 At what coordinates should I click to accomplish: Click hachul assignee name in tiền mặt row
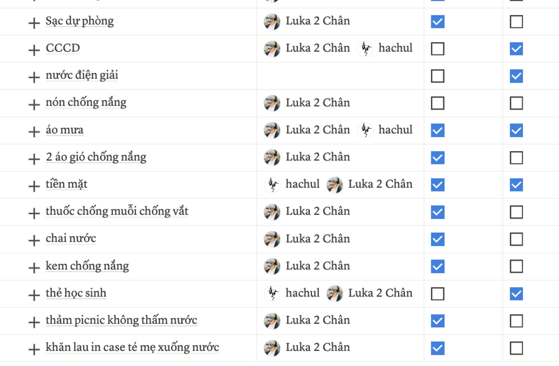coord(302,184)
